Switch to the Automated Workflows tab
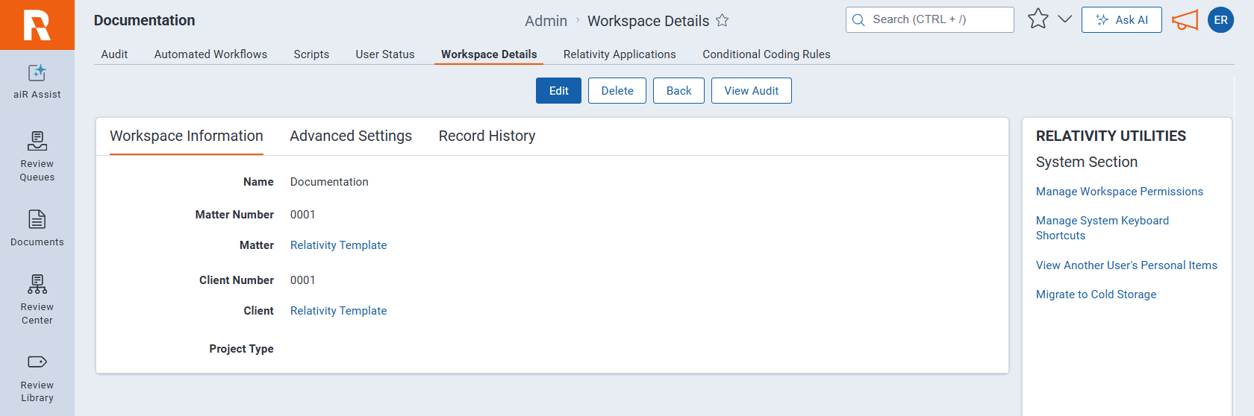 pos(210,54)
